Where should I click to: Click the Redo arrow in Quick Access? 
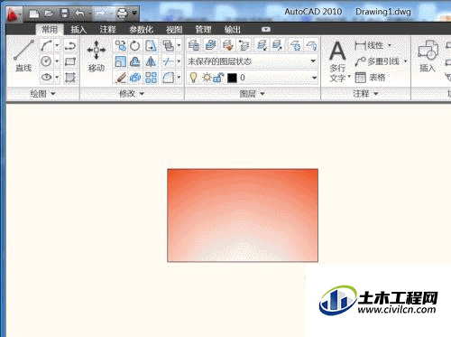[101, 14]
